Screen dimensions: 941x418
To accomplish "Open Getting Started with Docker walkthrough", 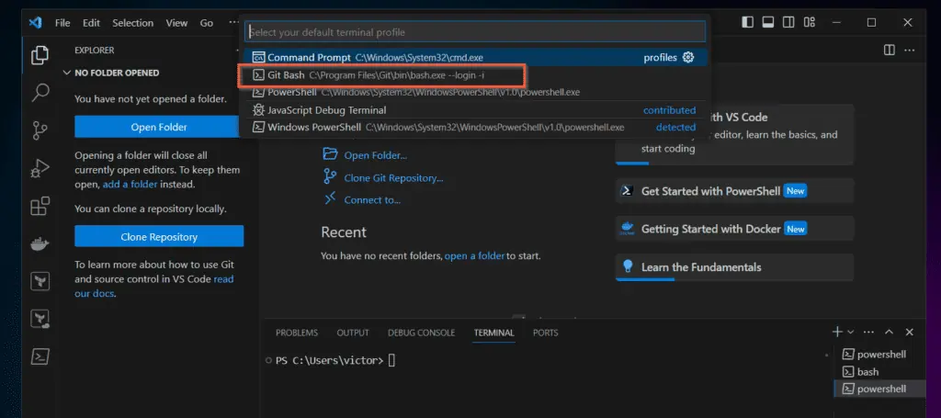I will coord(734,229).
